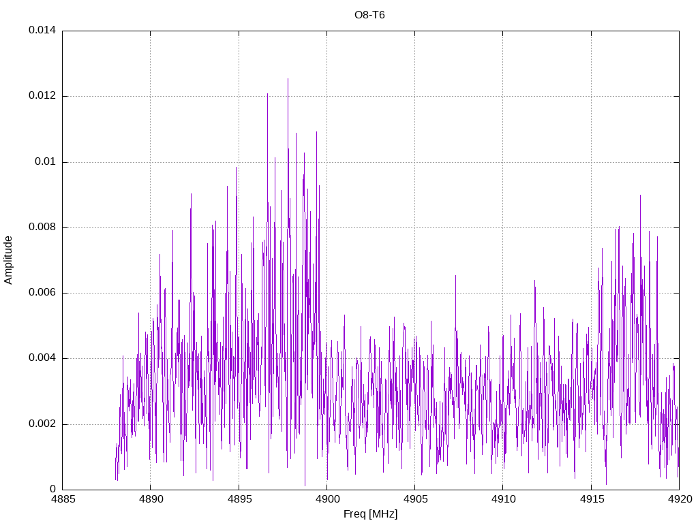The height and width of the screenshot is (523, 698).
Task: Click the 0 y-axis tick label
Action: pyautogui.click(x=52, y=489)
